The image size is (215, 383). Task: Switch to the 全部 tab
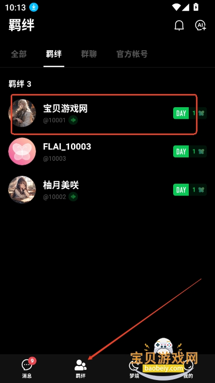[x=19, y=54]
